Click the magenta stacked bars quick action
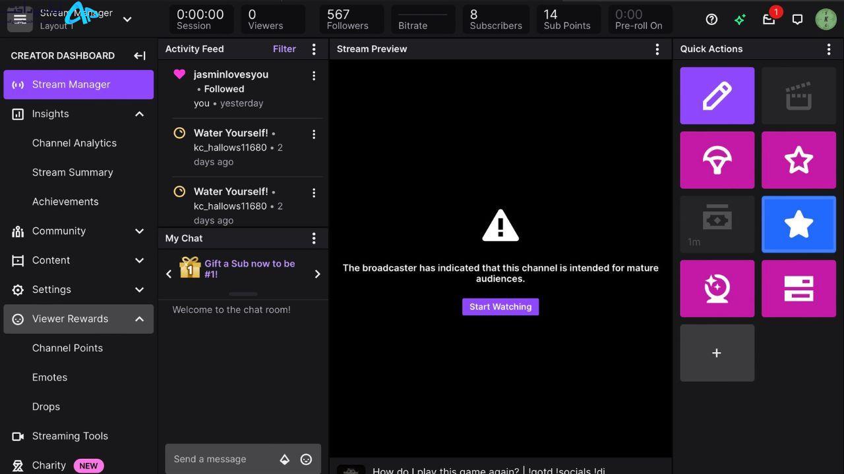Image resolution: width=844 pixels, height=474 pixels. [799, 288]
